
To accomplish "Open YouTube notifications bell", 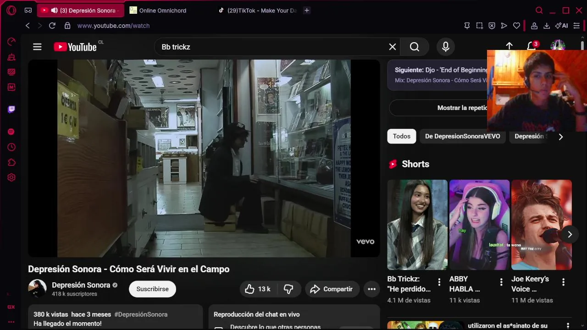I will [x=532, y=46].
